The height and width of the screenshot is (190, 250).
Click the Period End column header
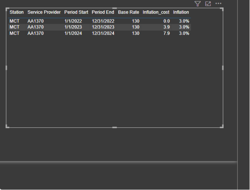103,12
